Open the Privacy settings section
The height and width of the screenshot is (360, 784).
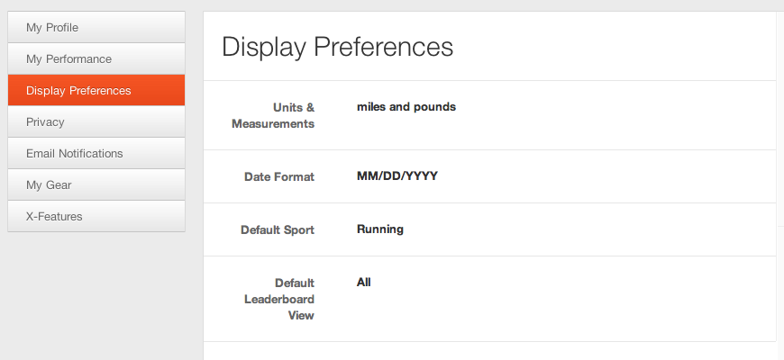(96, 121)
